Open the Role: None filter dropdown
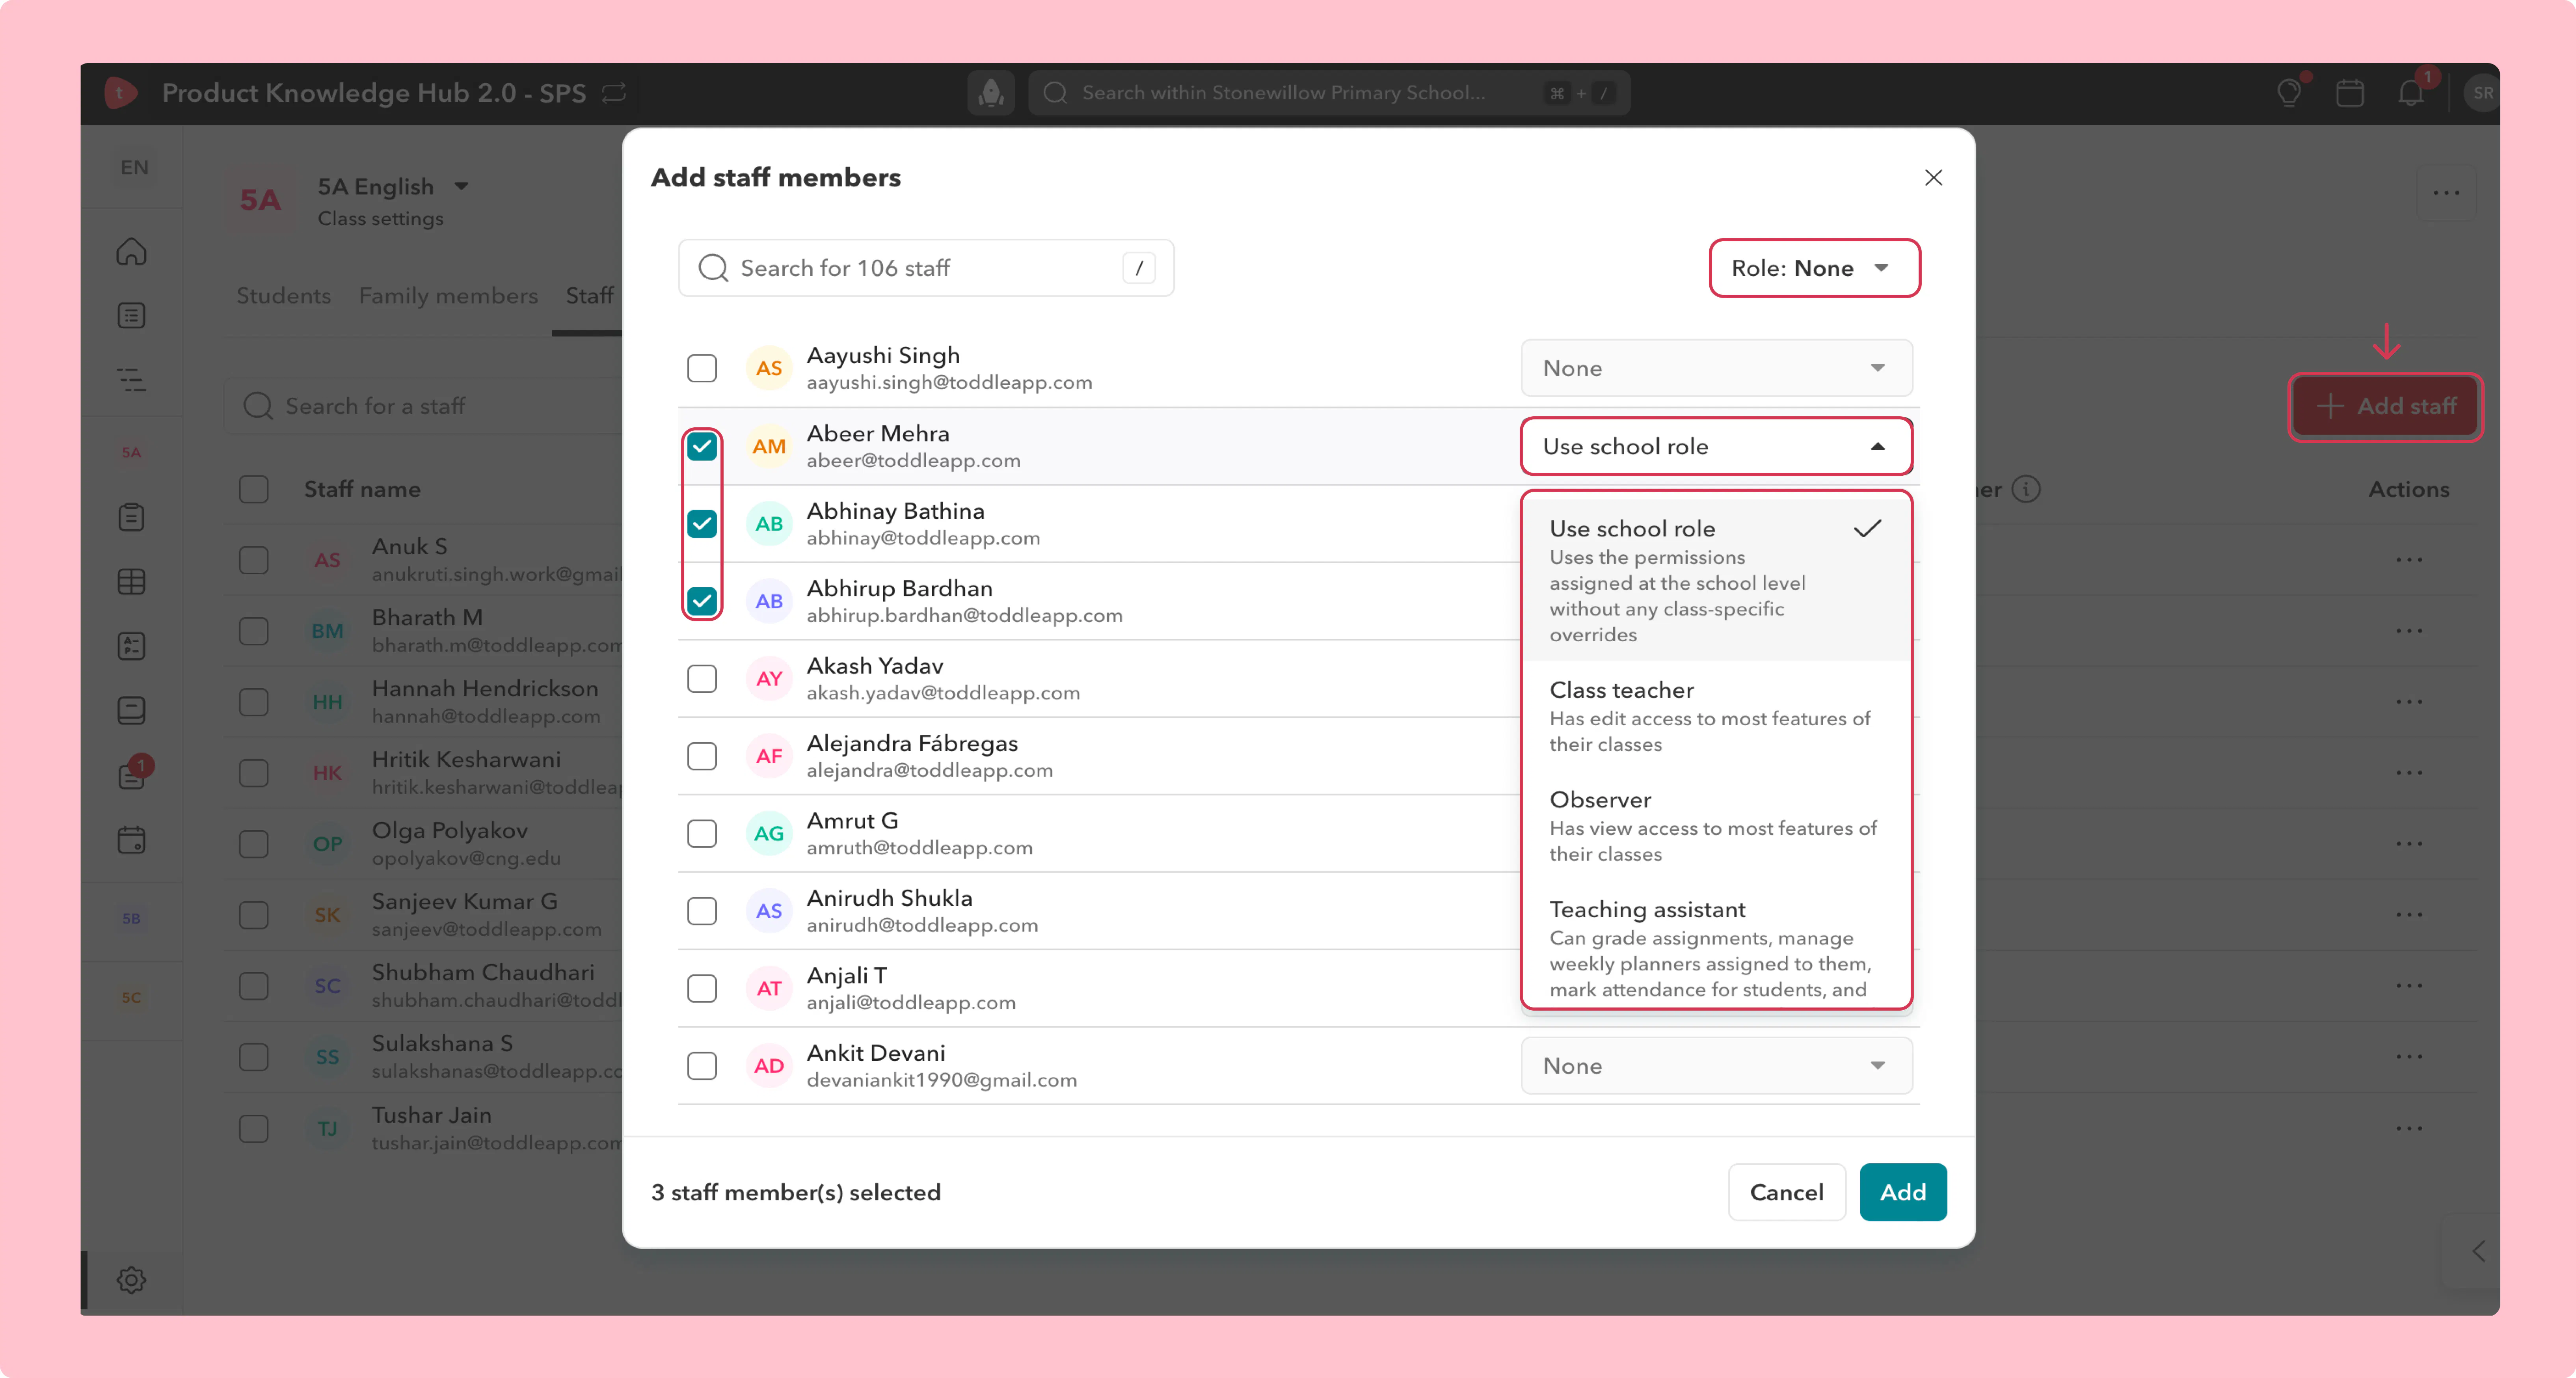Image resolution: width=2576 pixels, height=1378 pixels. click(1814, 268)
